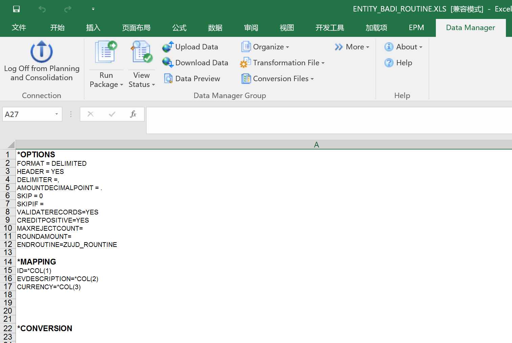The height and width of the screenshot is (343, 512).
Task: Click the Undo arrow icon
Action: (x=42, y=9)
